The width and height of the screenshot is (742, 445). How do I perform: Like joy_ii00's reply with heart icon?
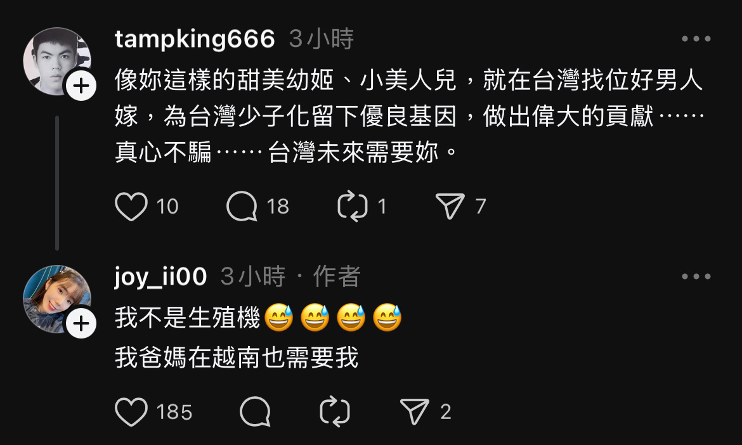(x=131, y=412)
